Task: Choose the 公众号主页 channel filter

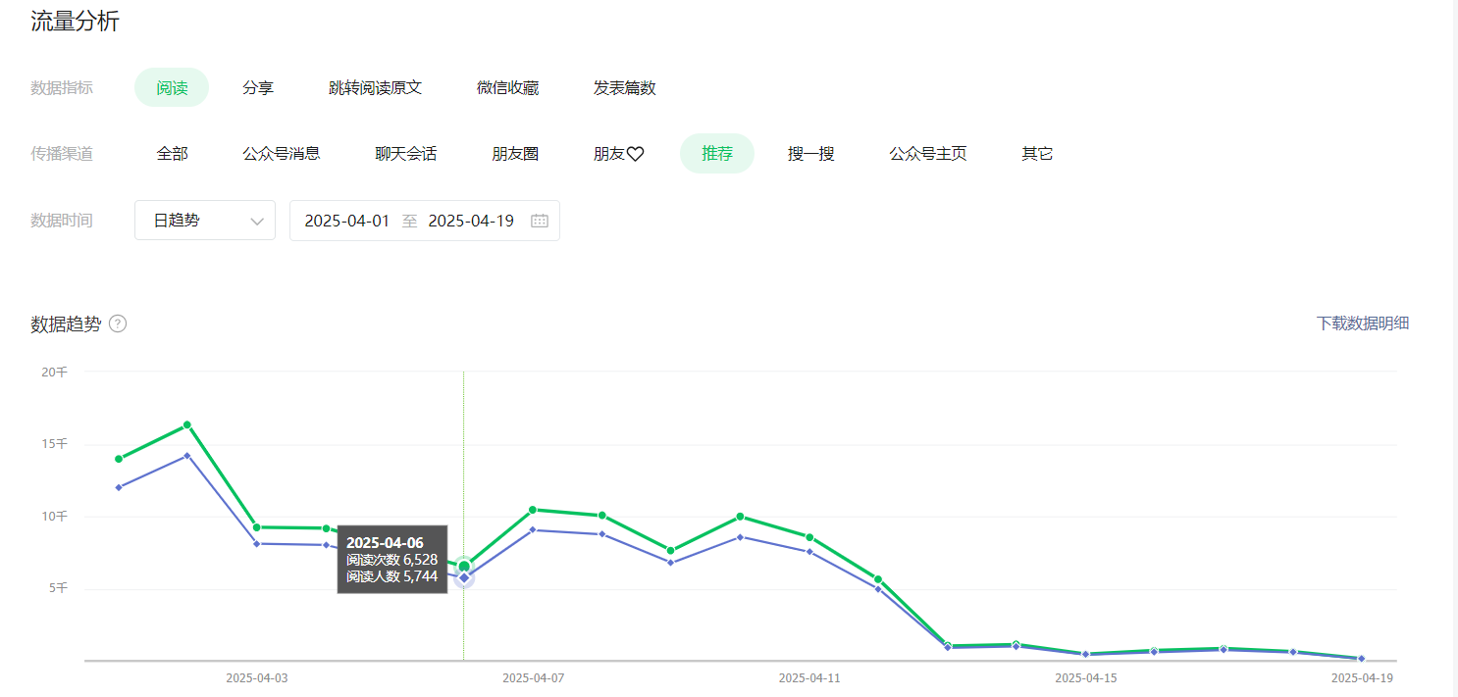Action: 928,154
